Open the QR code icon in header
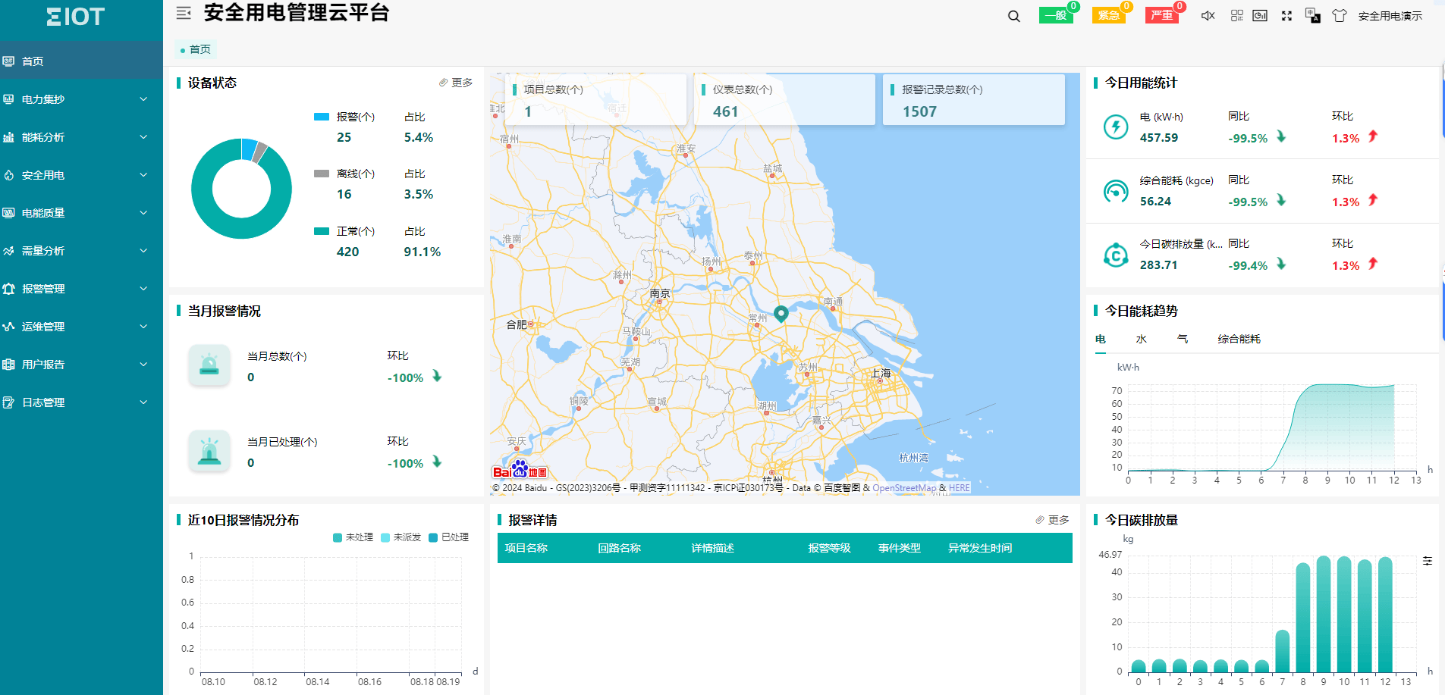This screenshot has height=695, width=1445. point(1237,15)
